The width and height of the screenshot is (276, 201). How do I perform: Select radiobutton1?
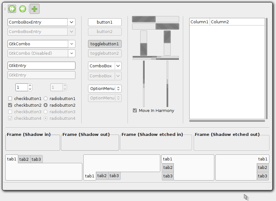(x=46, y=98)
